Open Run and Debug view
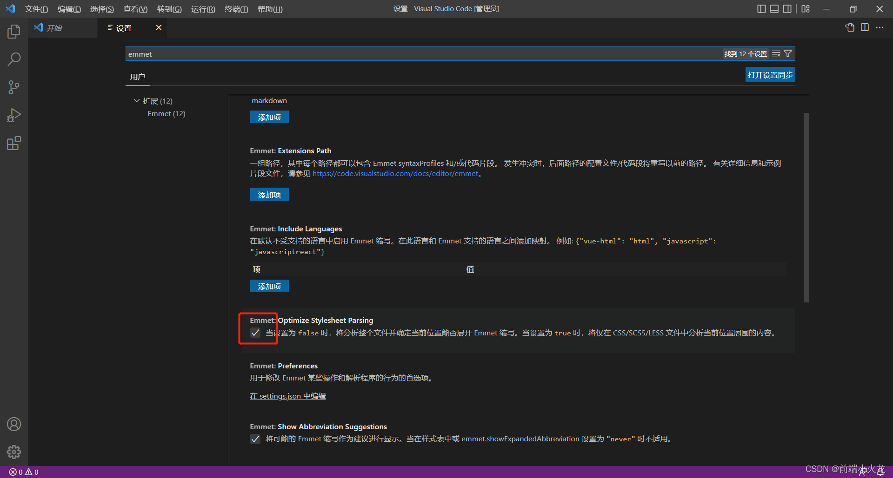 (14, 115)
